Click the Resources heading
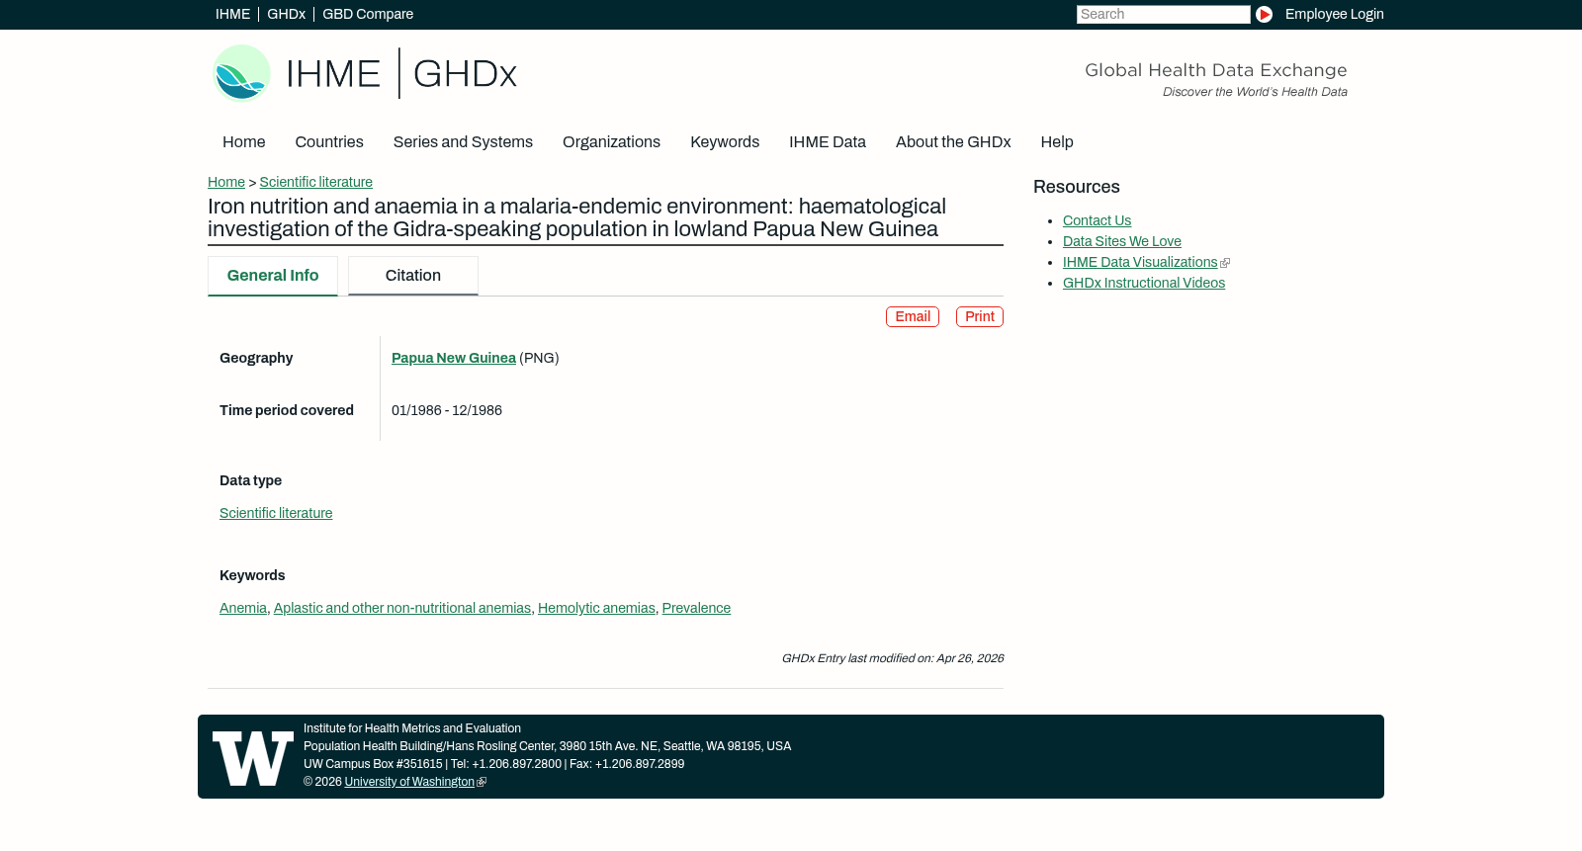Viewport: 1582px width, 851px height. 1077,187
